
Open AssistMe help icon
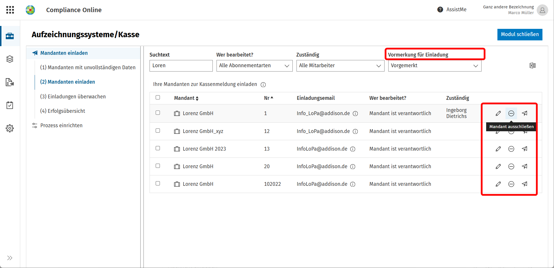(440, 10)
